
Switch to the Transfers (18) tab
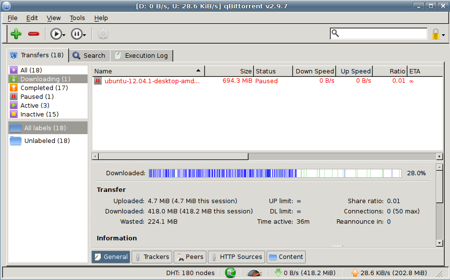(37, 55)
